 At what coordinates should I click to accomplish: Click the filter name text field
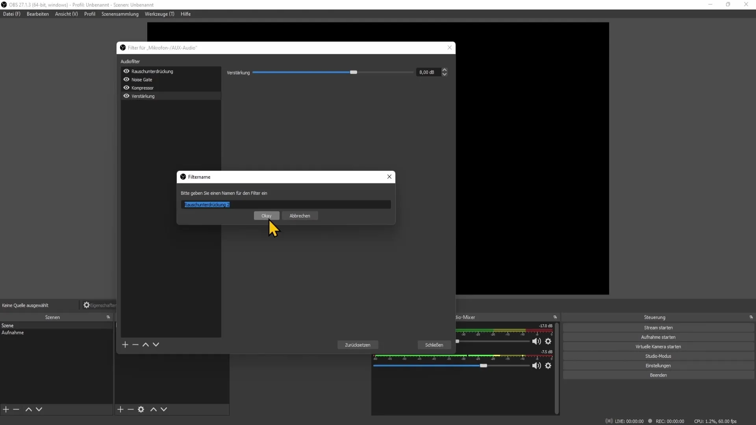tap(286, 205)
